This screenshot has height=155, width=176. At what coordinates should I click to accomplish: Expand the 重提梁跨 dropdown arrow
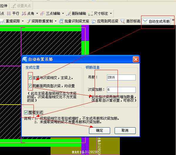pyautogui.click(x=23, y=21)
